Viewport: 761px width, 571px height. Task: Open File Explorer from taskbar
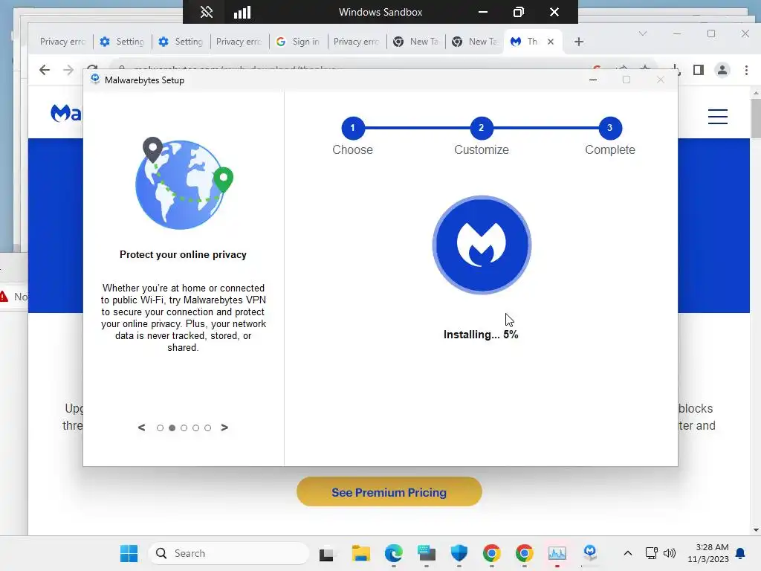[360, 553]
